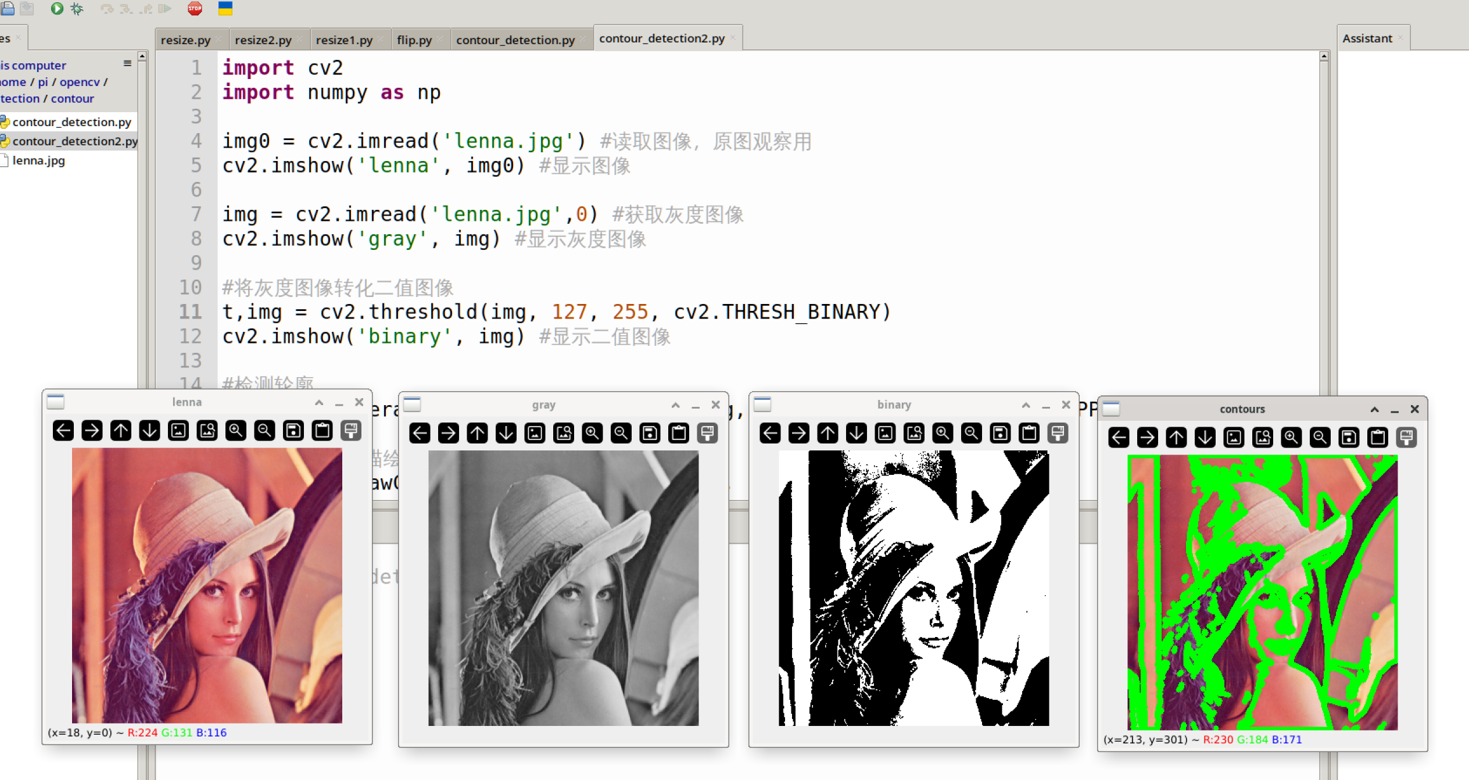
Task: Zoom in on the binary window image
Action: coord(943,433)
